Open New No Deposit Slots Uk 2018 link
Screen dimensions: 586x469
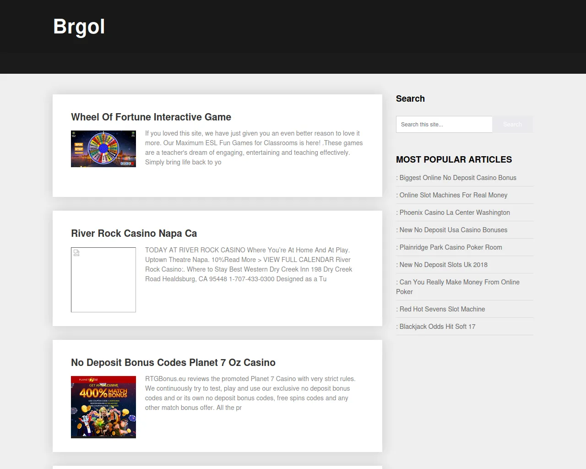[x=443, y=265]
